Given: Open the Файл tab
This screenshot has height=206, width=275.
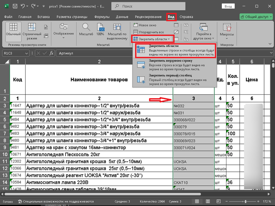Looking at the screenshot, I should coord(8,17).
